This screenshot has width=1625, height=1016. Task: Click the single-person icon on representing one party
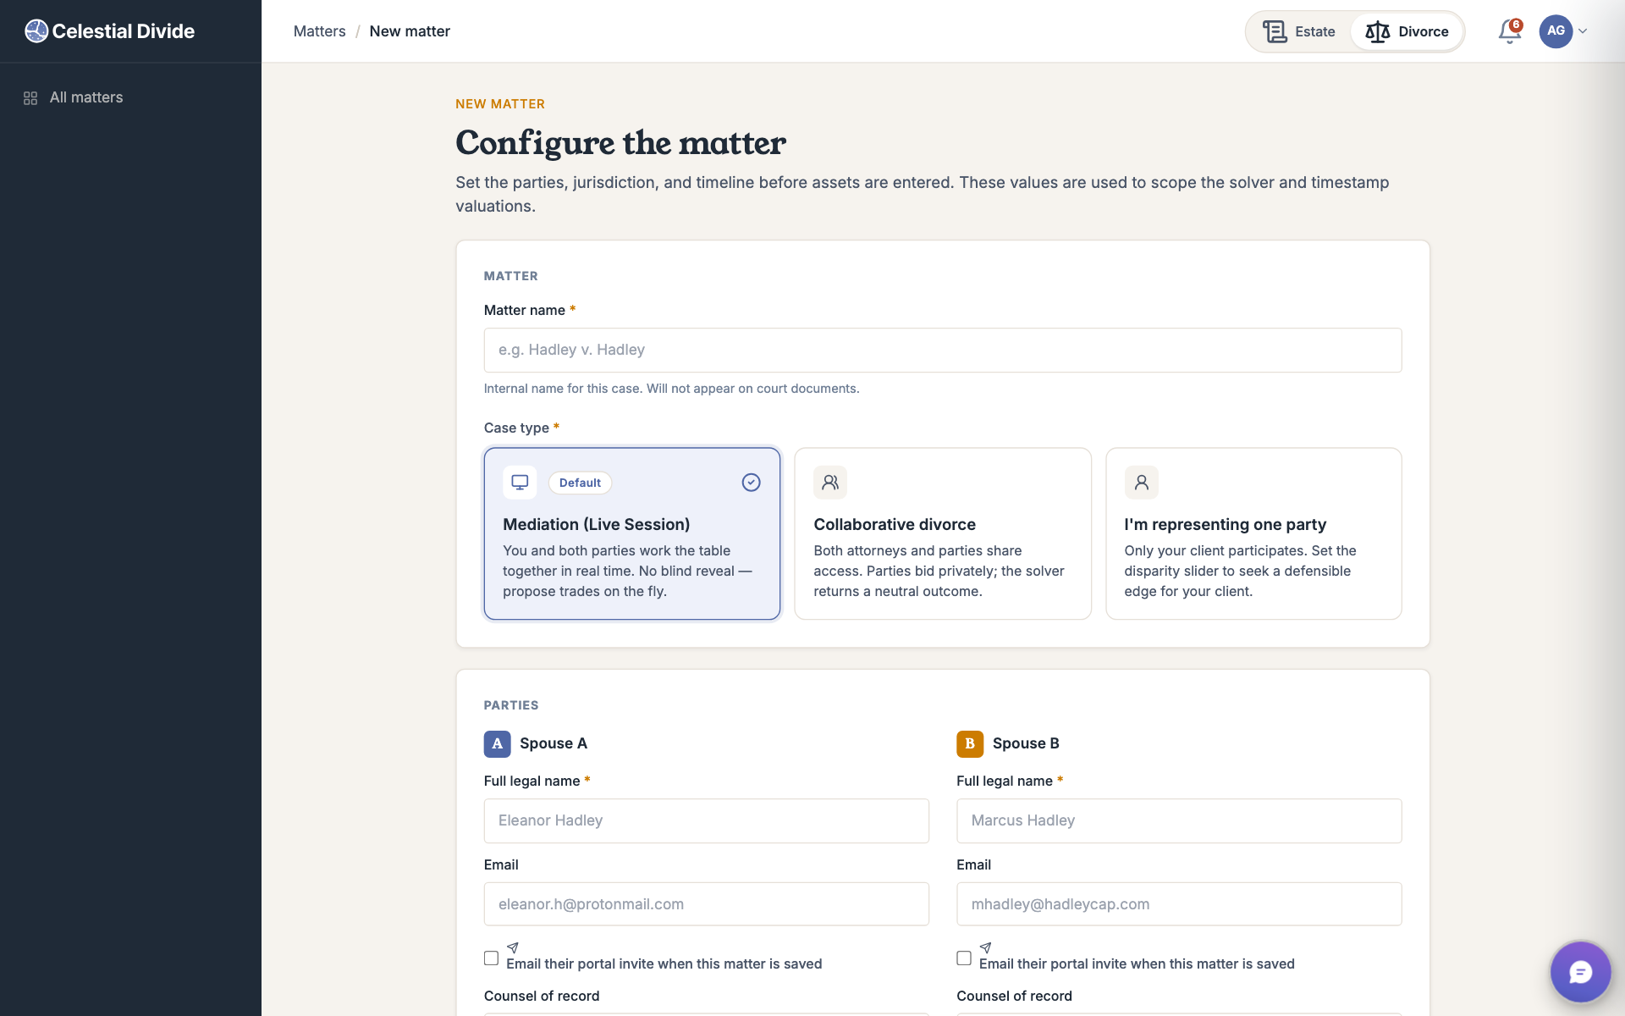pyautogui.click(x=1141, y=483)
